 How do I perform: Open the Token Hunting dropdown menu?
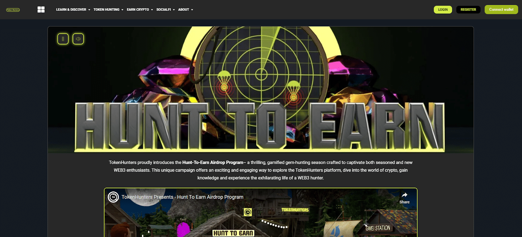(108, 10)
